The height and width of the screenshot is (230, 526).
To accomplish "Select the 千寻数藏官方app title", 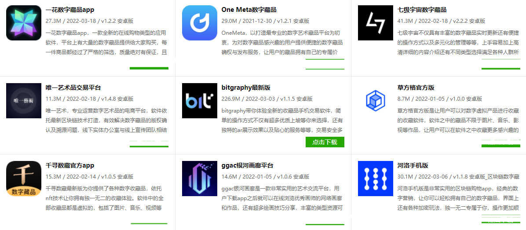I will tap(70, 165).
